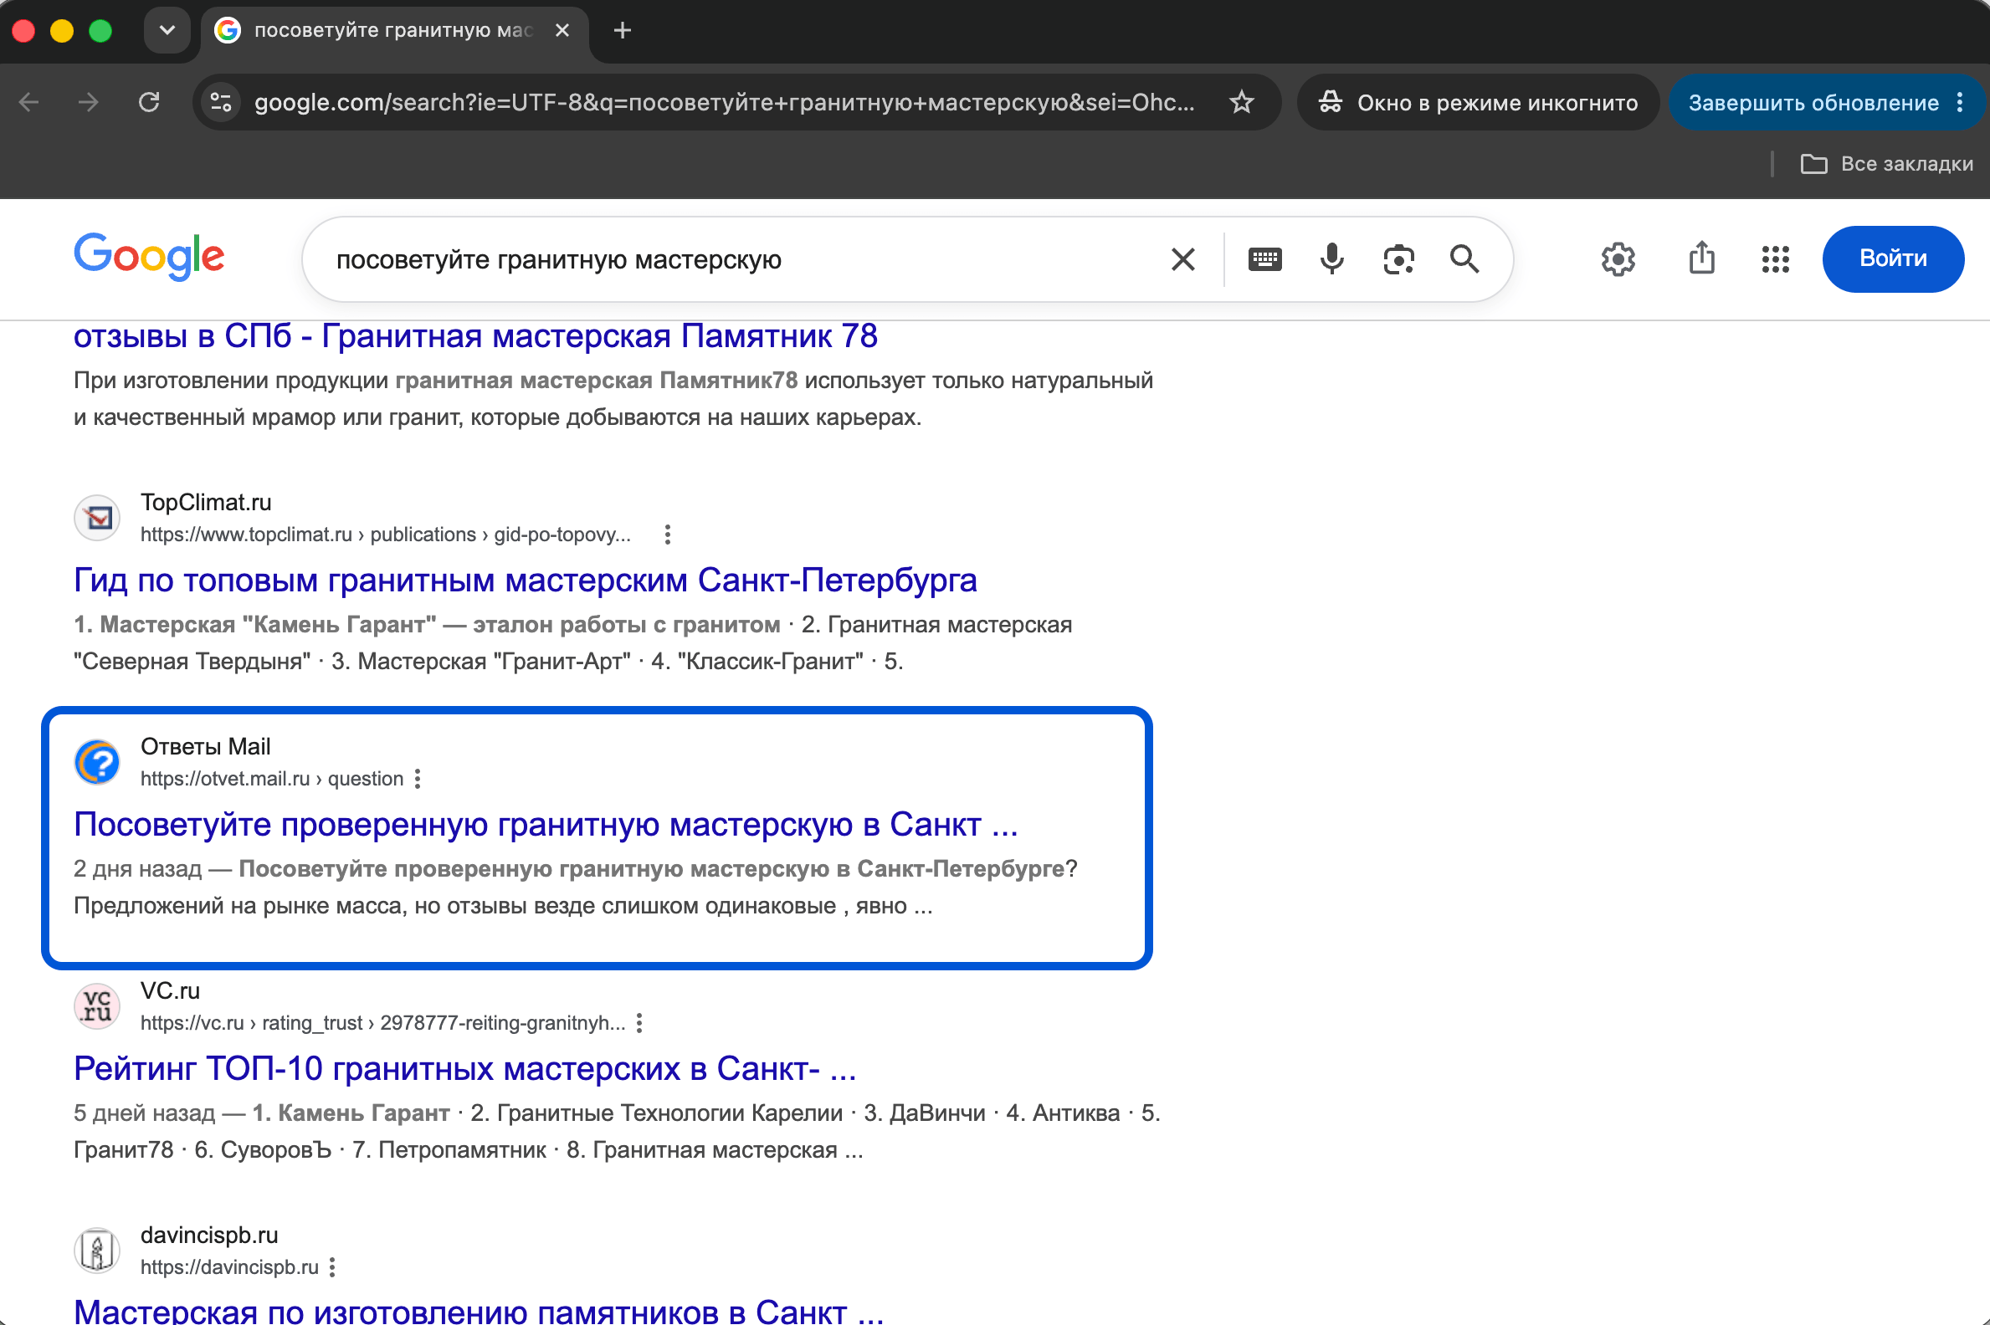The image size is (1990, 1325).
Task: Open search by image camera icon
Action: coord(1398,259)
